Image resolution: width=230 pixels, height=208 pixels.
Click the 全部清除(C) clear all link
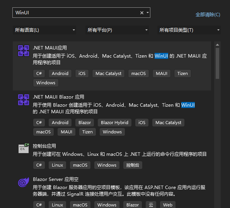208,15
